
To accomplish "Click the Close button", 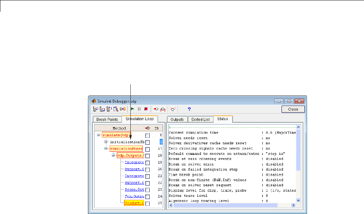I will pyautogui.click(x=293, y=109).
